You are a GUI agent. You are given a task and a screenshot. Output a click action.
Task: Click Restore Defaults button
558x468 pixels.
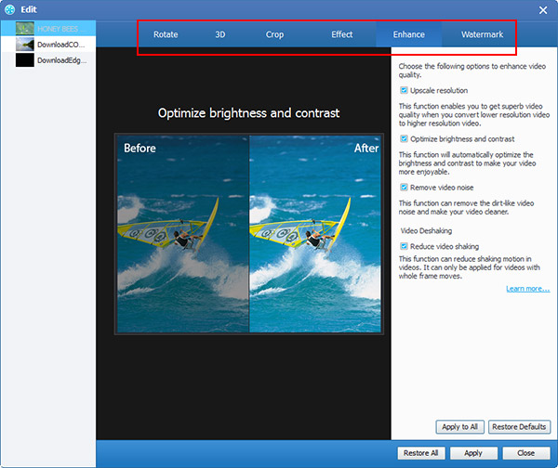pyautogui.click(x=519, y=427)
